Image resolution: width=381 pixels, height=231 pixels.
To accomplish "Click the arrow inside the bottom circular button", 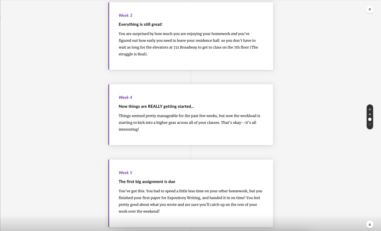I will 370,224.
